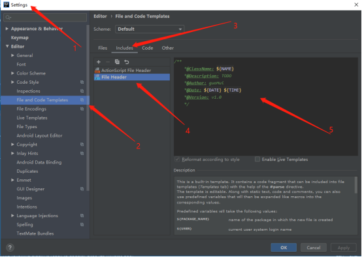362x257 pixels.
Task: Select TextMate Bundles item
Action: pyautogui.click(x=35, y=233)
